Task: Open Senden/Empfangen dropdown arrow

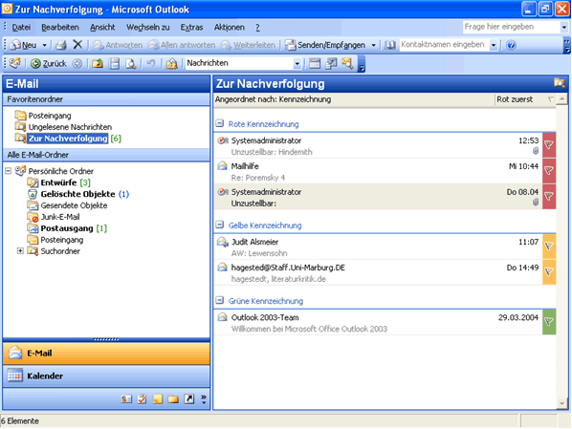Action: 374,45
